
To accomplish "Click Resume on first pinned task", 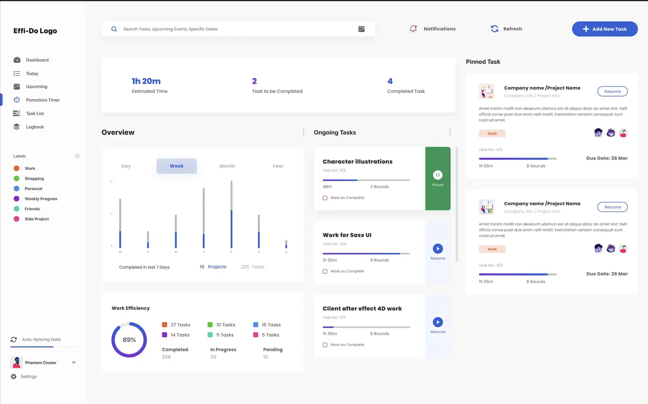I will [x=612, y=92].
